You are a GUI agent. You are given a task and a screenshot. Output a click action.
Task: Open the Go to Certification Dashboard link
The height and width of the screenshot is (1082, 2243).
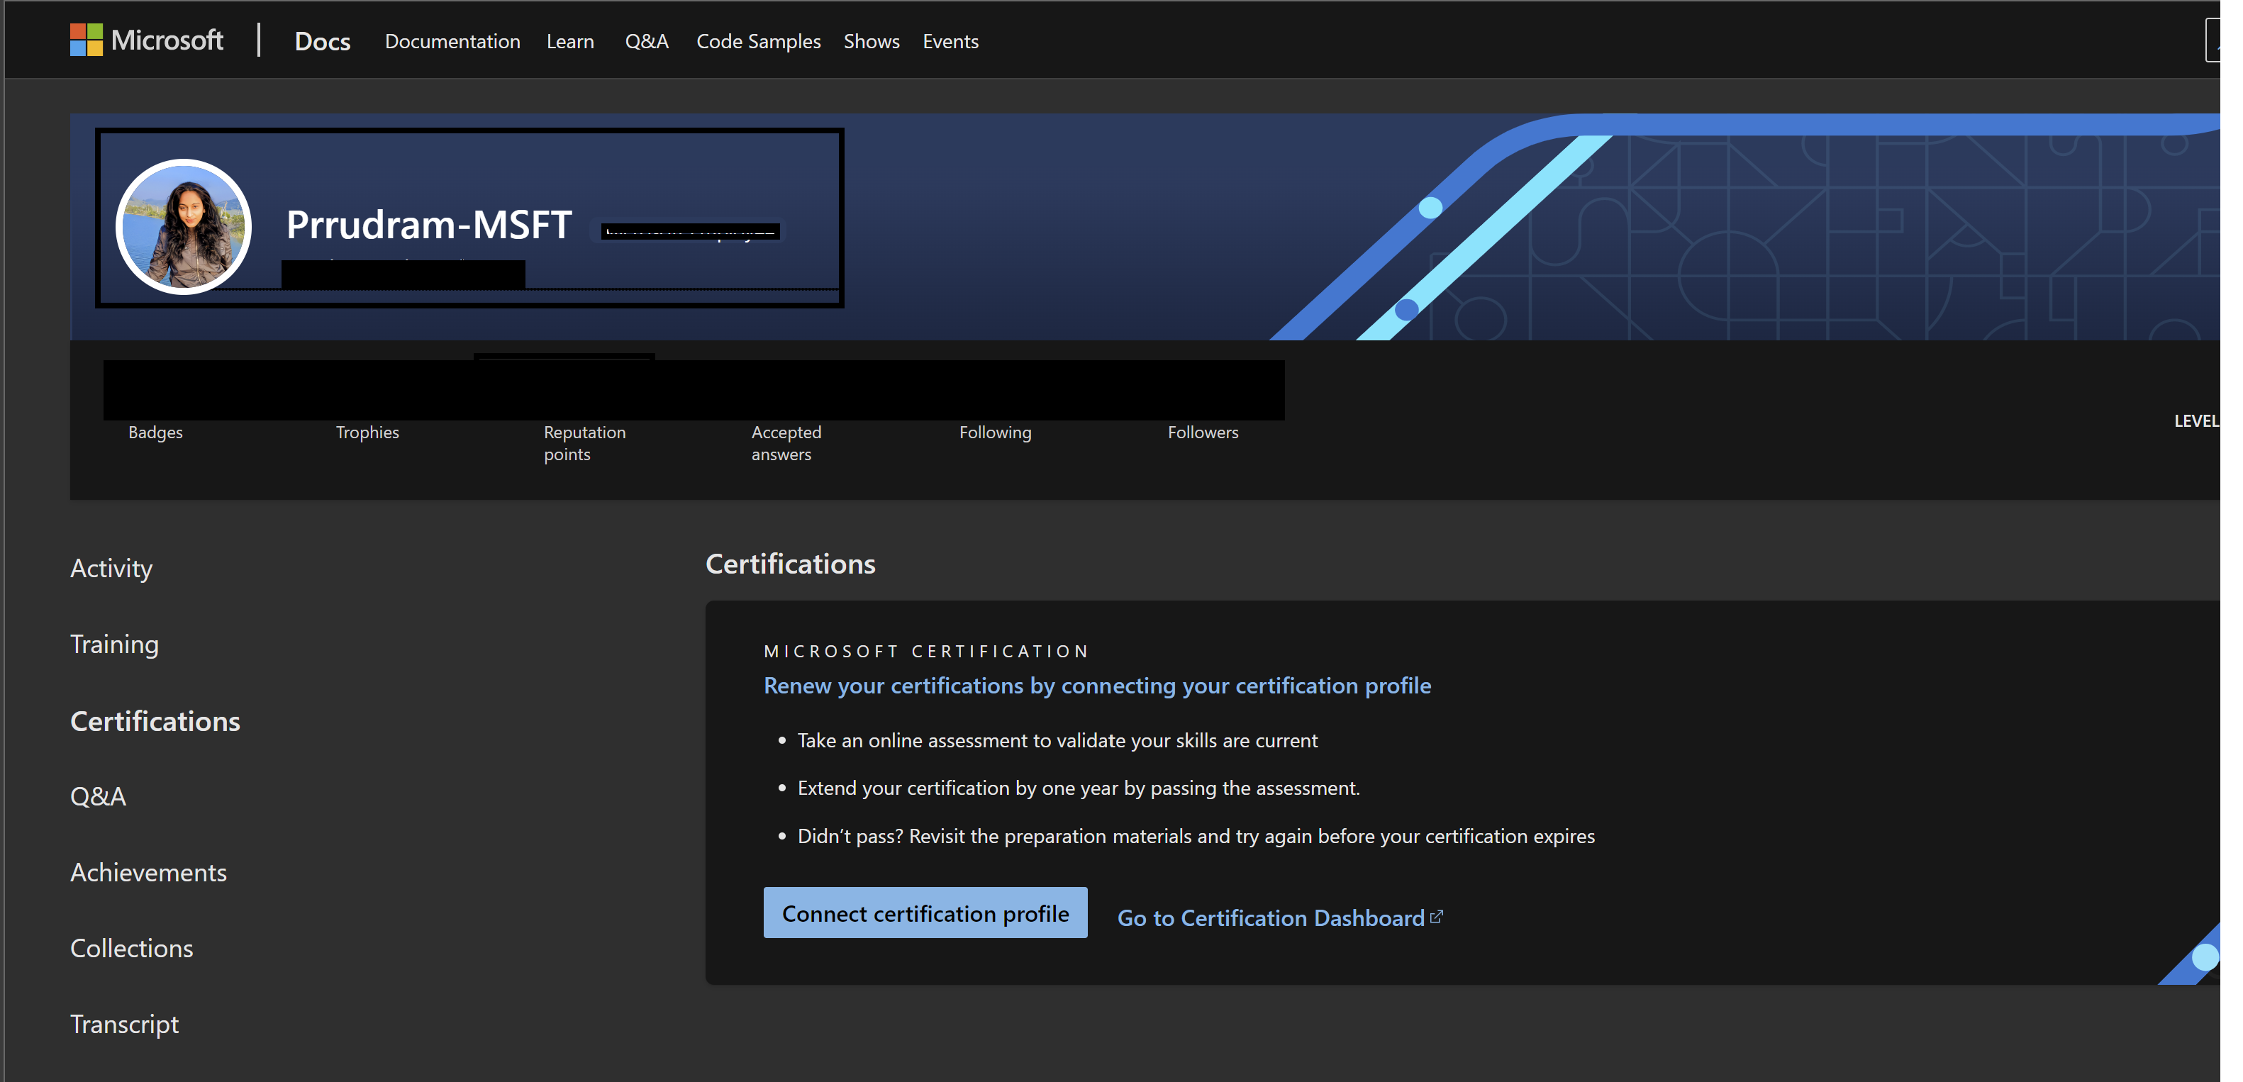coord(1270,917)
